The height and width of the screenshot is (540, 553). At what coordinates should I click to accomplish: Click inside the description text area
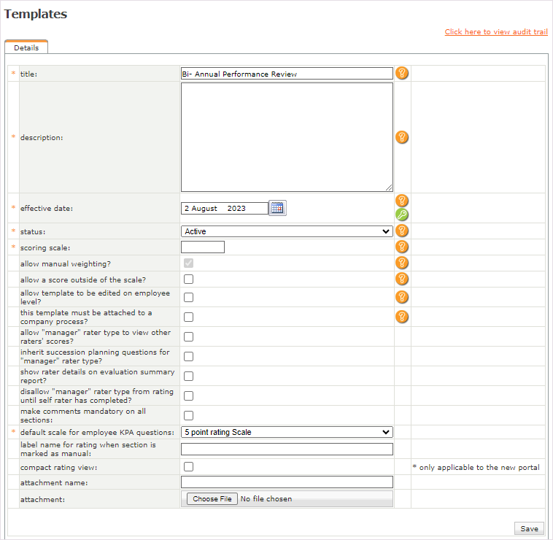[287, 137]
